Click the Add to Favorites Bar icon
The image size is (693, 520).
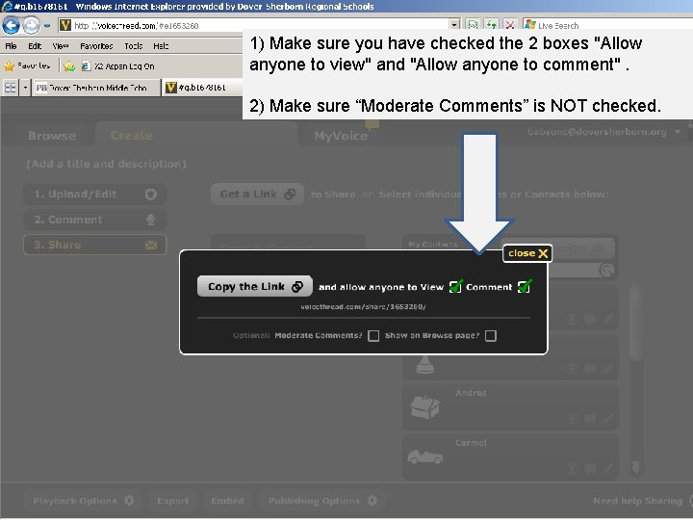click(69, 66)
